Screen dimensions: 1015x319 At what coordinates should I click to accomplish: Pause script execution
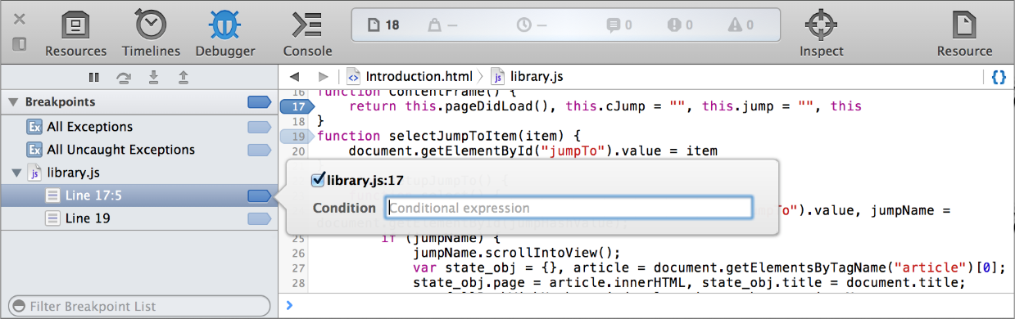click(94, 77)
